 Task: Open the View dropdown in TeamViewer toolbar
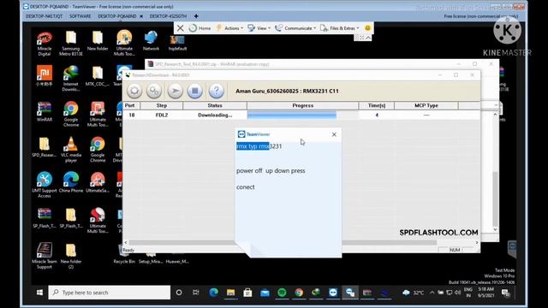point(259,28)
